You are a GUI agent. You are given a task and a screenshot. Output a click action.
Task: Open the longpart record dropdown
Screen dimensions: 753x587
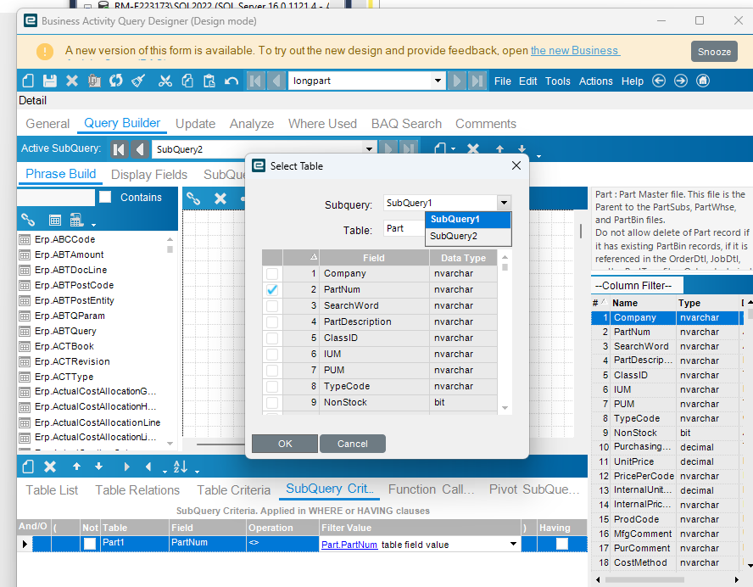tap(438, 81)
